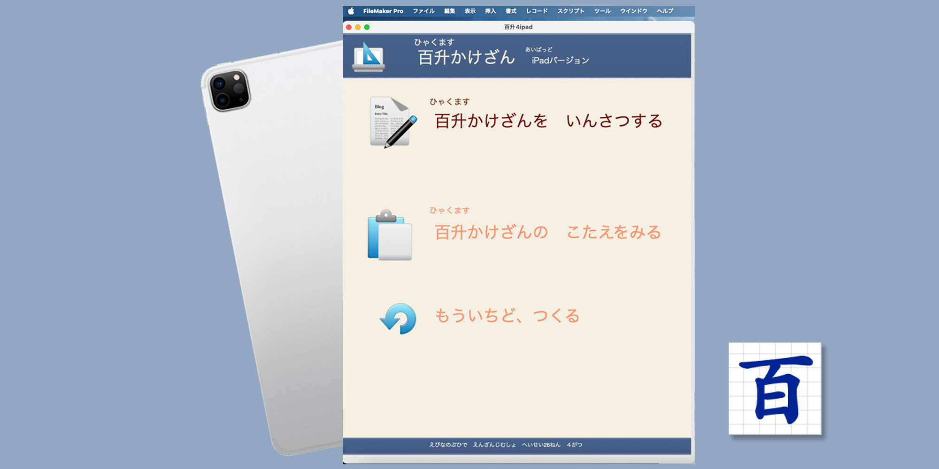Click the blue 百 kanji grid icon

775,389
